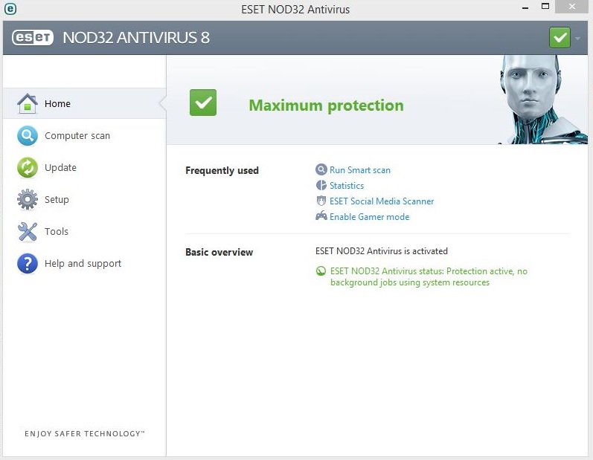Open the Statistics link
Screen dimensions: 593x460
point(347,186)
